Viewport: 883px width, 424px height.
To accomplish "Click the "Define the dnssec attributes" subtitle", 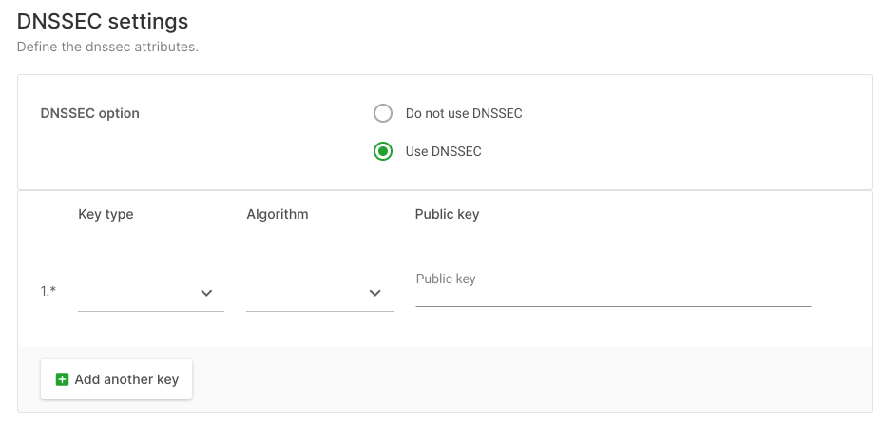I will pyautogui.click(x=107, y=47).
